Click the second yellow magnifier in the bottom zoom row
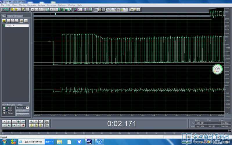The image size is (232, 145). 36,126
